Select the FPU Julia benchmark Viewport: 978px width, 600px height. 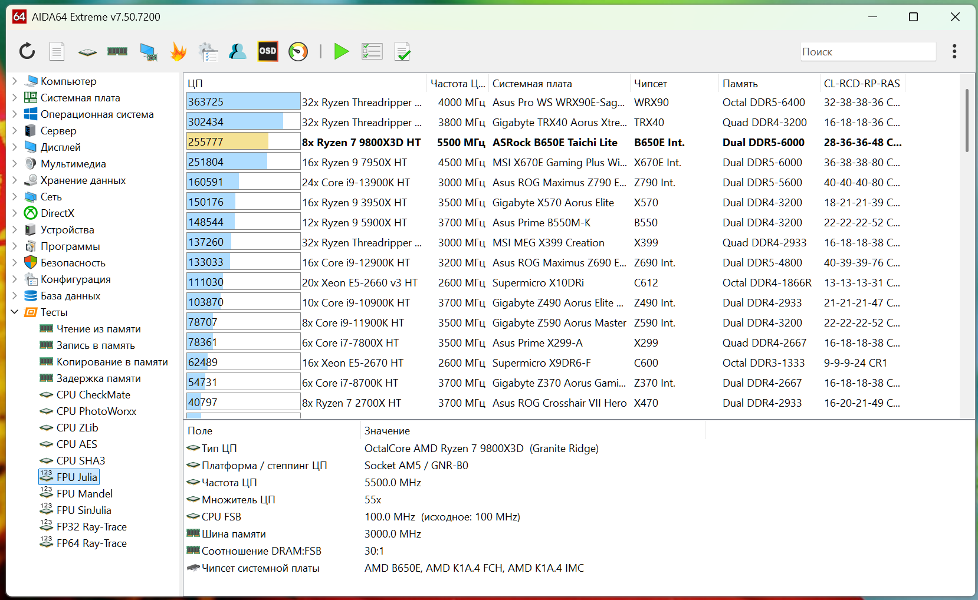coord(69,477)
